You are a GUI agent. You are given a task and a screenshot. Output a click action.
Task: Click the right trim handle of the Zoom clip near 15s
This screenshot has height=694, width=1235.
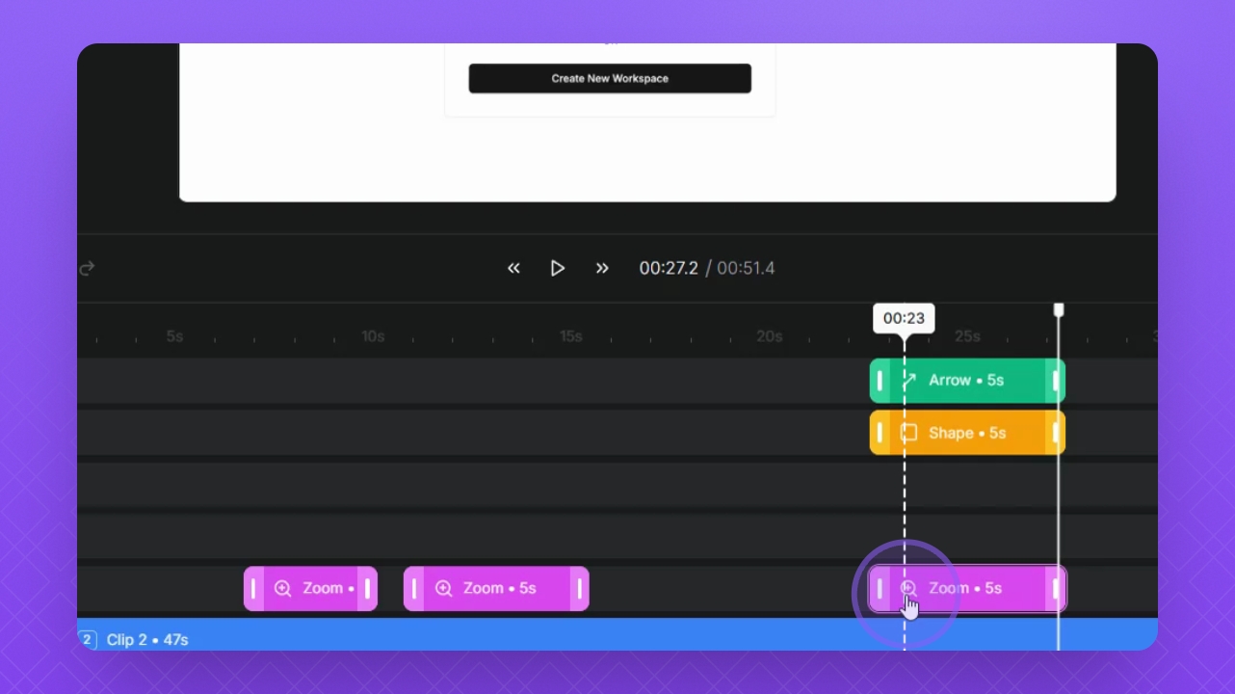[x=580, y=589]
